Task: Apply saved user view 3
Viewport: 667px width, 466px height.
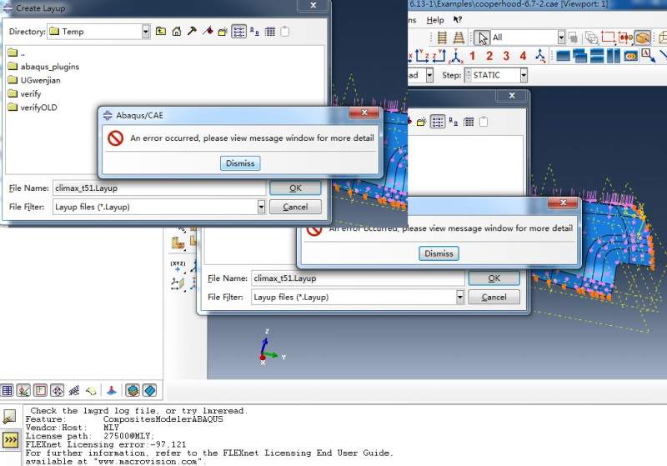Action: click(506, 56)
